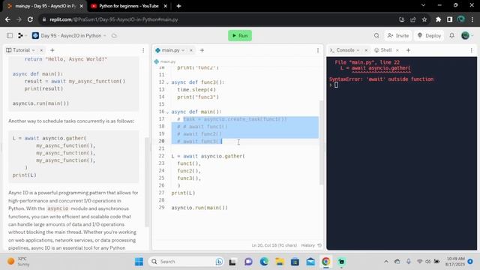Toggle the browser side panel icon
This screenshot has height=270, width=480.
449,19
